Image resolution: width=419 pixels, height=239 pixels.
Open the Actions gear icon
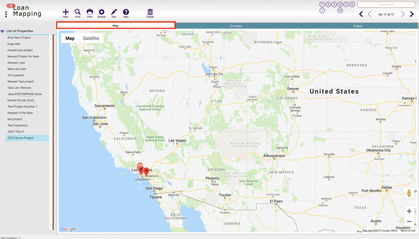(101, 11)
